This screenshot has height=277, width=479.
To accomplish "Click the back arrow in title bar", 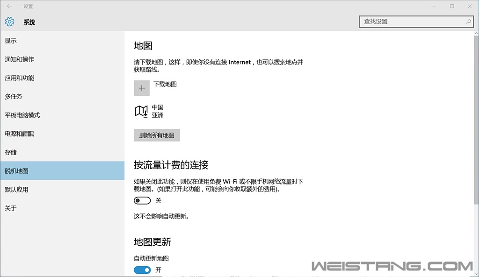I will click(9, 7).
